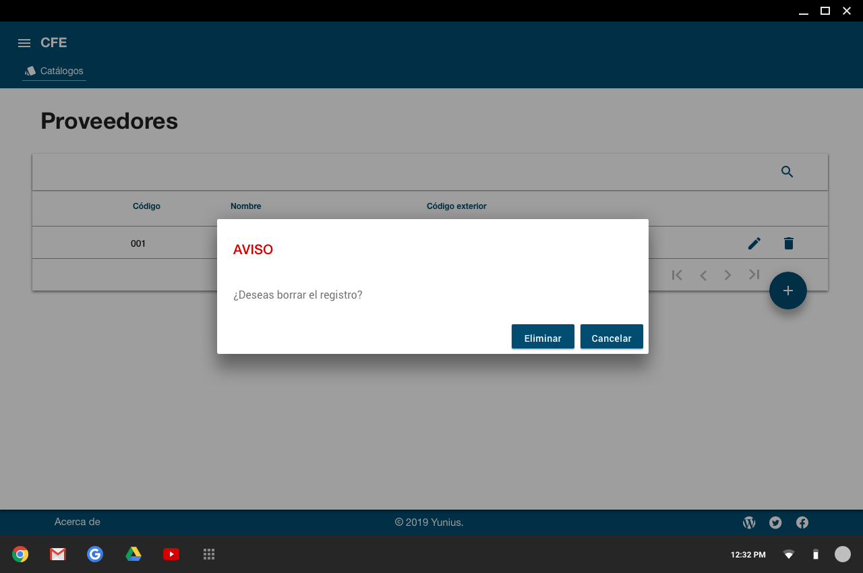
Task: Jump to last page of table
Action: pyautogui.click(x=754, y=275)
